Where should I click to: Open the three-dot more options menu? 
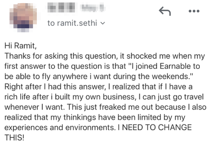[x=194, y=11]
